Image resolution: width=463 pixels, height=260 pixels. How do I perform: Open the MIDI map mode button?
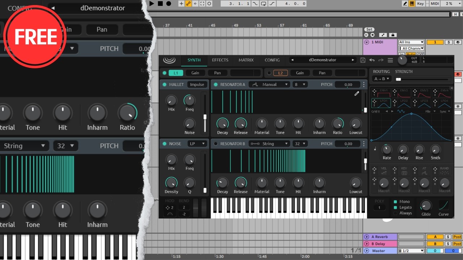(435, 4)
